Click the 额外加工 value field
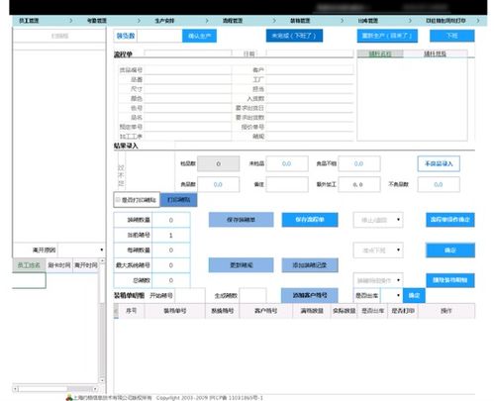Screen dimensions: 494x401 (359, 184)
